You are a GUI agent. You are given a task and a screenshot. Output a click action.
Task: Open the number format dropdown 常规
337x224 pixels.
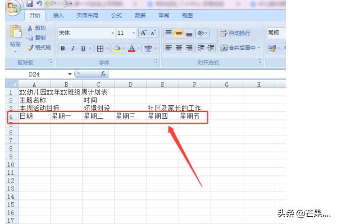tap(276, 33)
